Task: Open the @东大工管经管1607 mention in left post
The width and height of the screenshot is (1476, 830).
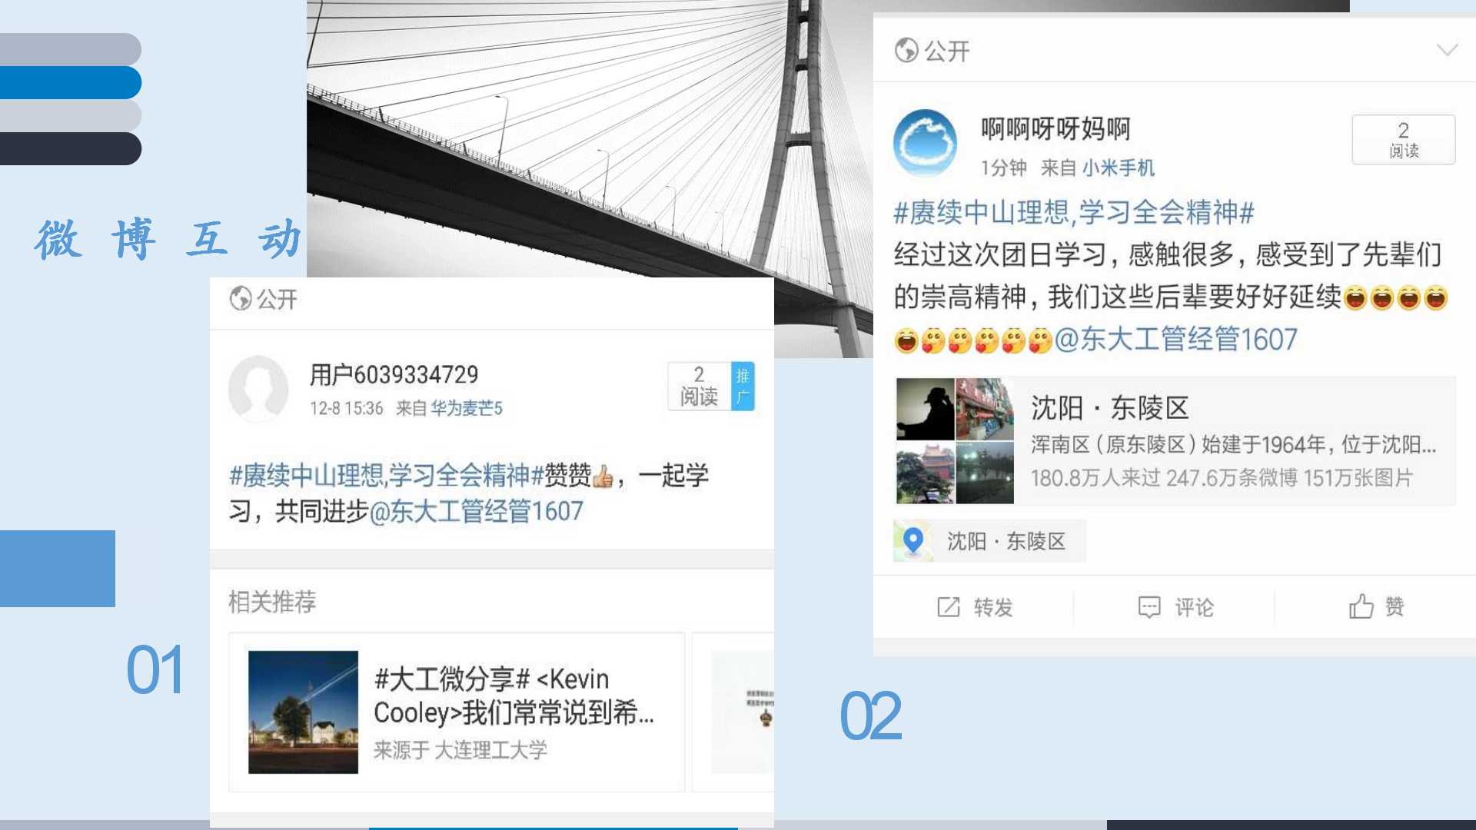Action: pos(477,512)
